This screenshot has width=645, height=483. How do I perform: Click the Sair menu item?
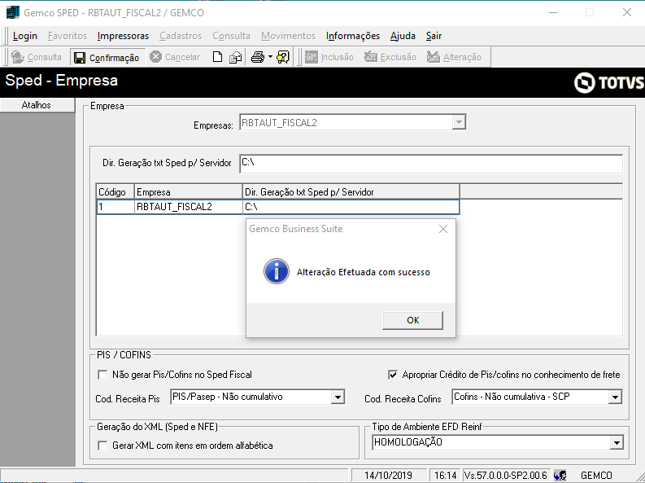434,36
